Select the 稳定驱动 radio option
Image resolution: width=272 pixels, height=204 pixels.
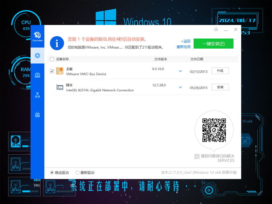coord(52,173)
